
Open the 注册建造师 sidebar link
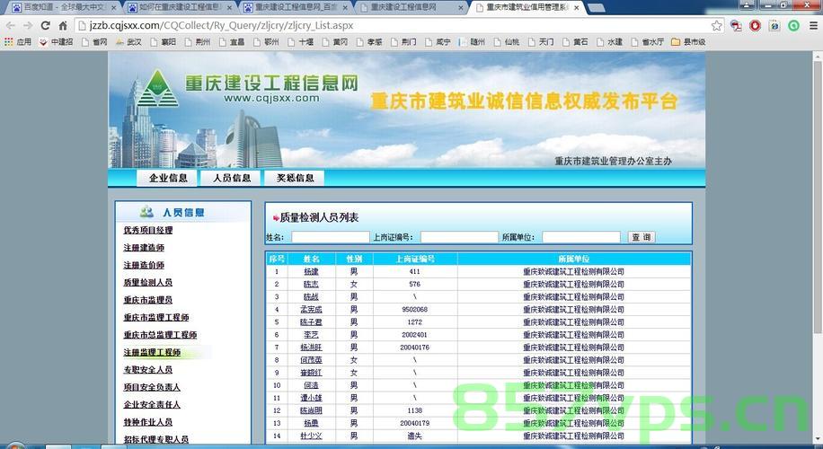coord(144,248)
